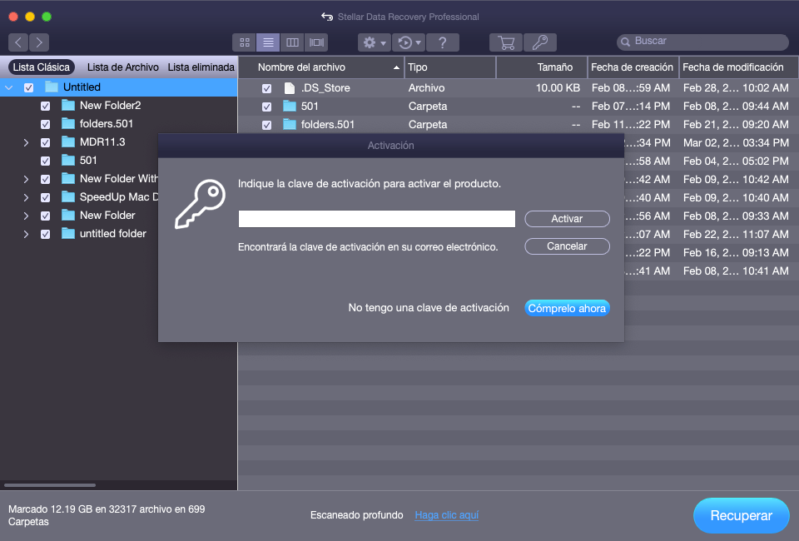The image size is (799, 541).
Task: Click the Cancelar button
Action: point(567,246)
